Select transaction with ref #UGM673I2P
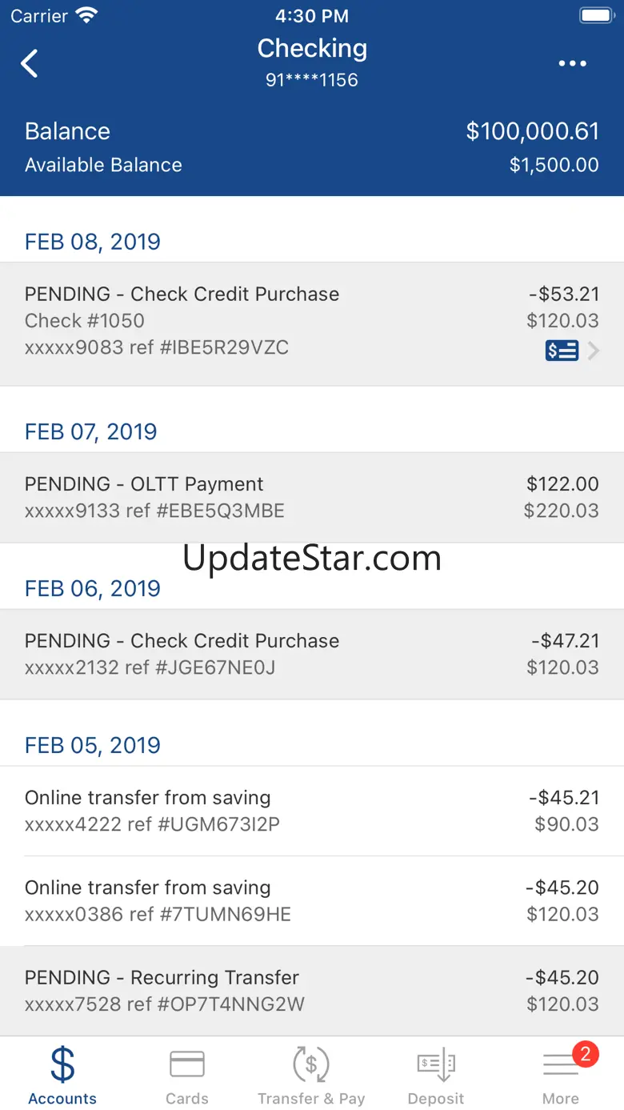Viewport: 624px width, 1110px height. [311, 811]
